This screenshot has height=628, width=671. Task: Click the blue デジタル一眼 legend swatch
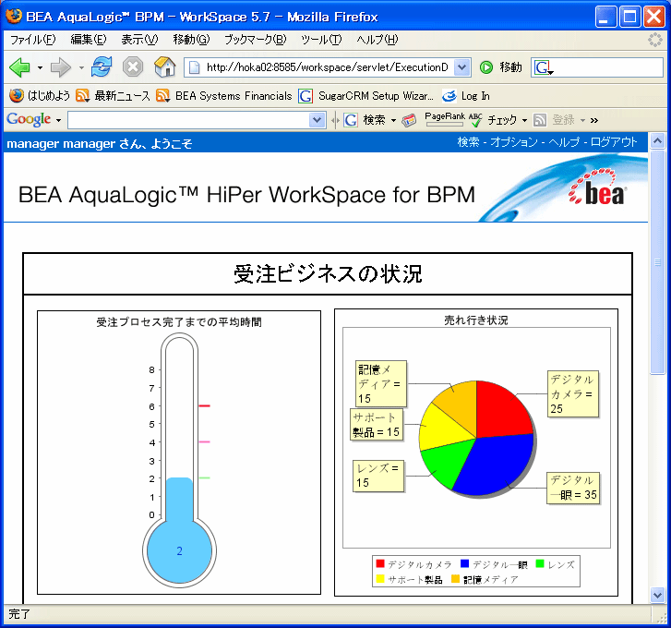[465, 563]
